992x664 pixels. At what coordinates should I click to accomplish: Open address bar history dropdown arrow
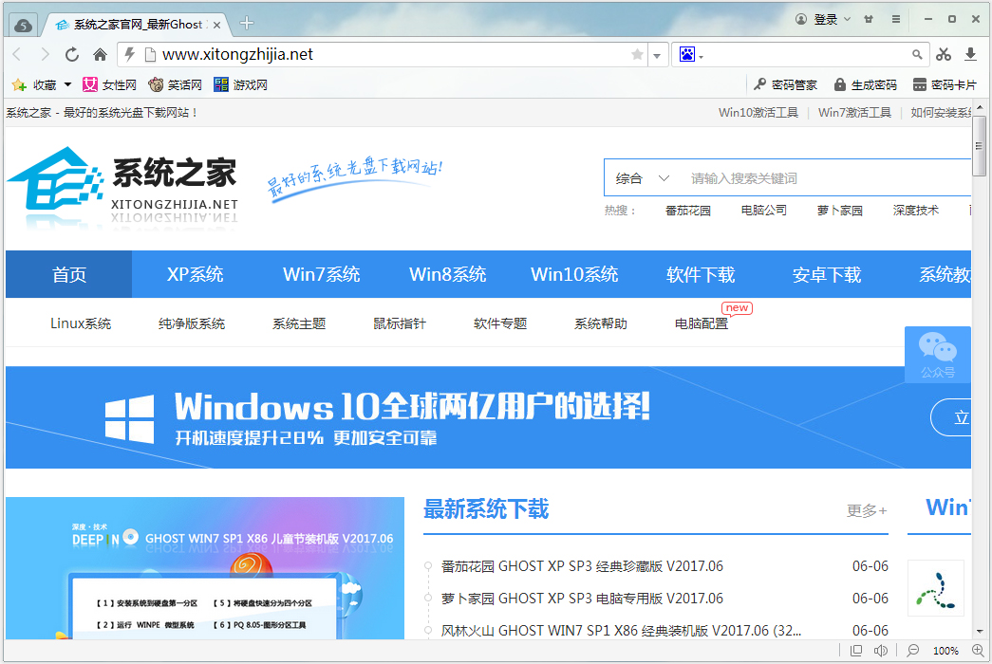tap(656, 55)
